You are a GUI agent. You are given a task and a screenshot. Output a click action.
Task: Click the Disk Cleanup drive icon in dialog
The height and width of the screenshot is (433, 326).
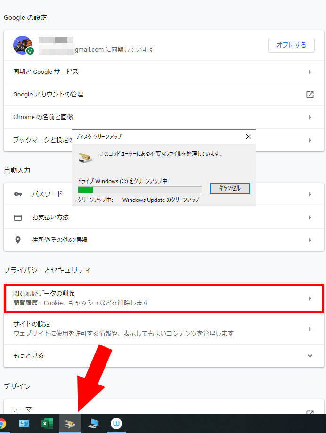85,158
